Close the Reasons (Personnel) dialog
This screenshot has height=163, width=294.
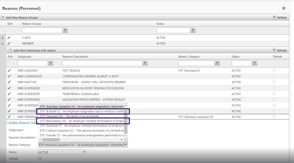284,8
